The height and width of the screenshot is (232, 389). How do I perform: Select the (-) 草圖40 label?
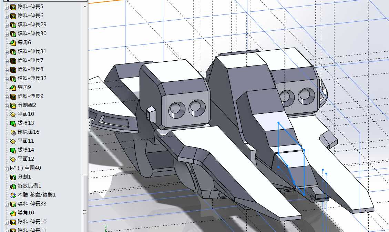tap(29, 168)
